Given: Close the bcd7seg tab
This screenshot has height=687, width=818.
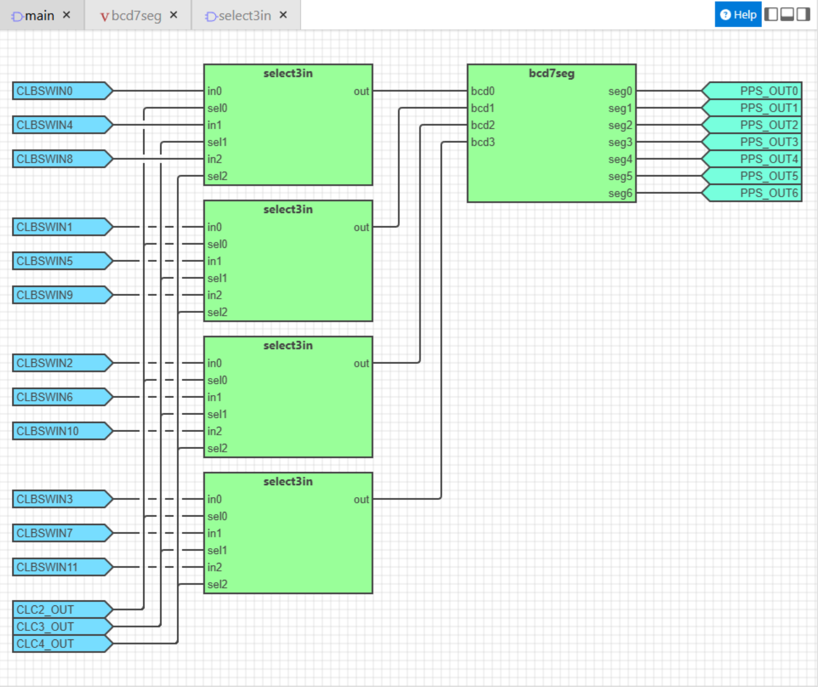Looking at the screenshot, I should coord(174,15).
